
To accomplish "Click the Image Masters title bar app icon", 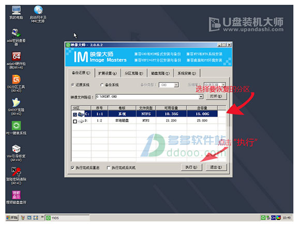I will point(68,45).
